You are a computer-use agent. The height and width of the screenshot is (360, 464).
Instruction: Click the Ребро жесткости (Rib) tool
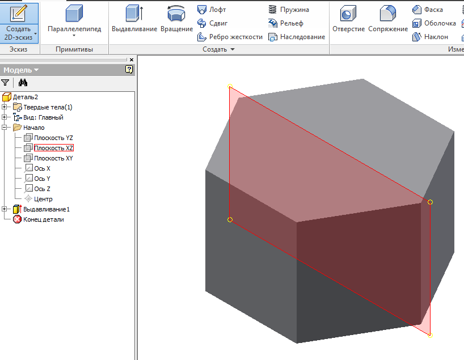[230, 37]
